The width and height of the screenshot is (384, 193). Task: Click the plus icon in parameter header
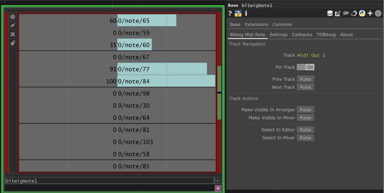(x=370, y=14)
